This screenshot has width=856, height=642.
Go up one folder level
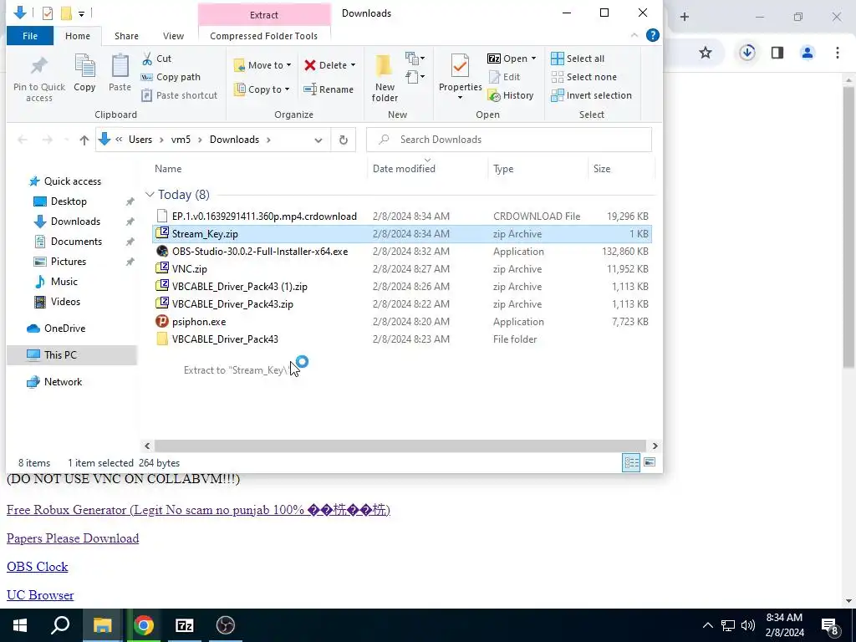click(x=84, y=140)
